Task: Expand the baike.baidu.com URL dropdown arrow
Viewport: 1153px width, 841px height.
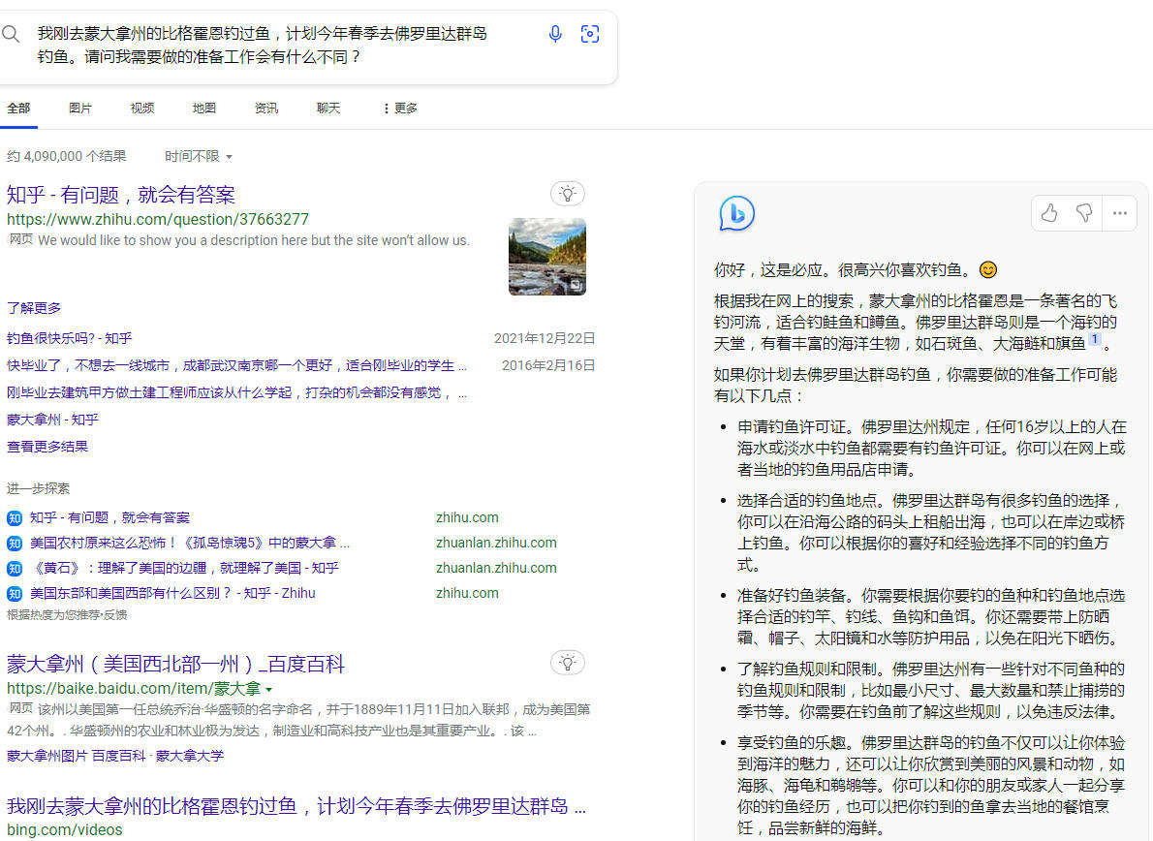Action: pos(269,690)
